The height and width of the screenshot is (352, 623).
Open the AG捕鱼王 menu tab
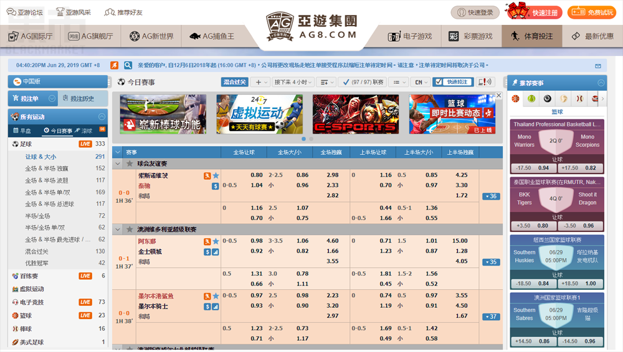click(212, 36)
